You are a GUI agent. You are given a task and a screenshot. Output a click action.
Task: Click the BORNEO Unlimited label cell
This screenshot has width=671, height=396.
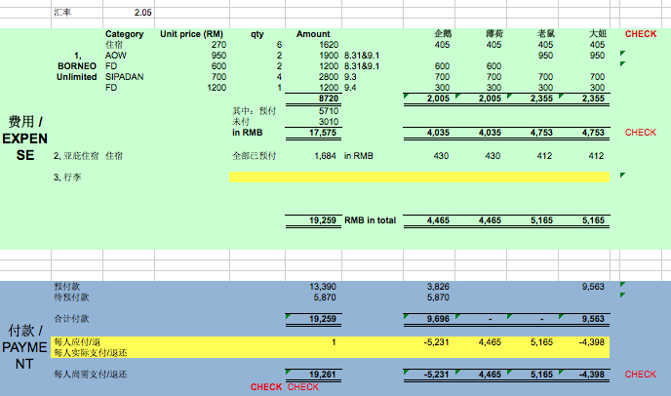77,66
